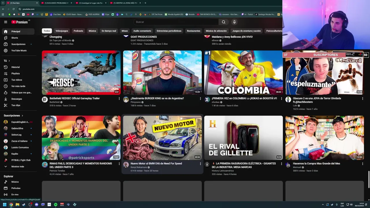Start voice search with the microphone icon
Viewport: 370px width, 208px height.
point(234,22)
